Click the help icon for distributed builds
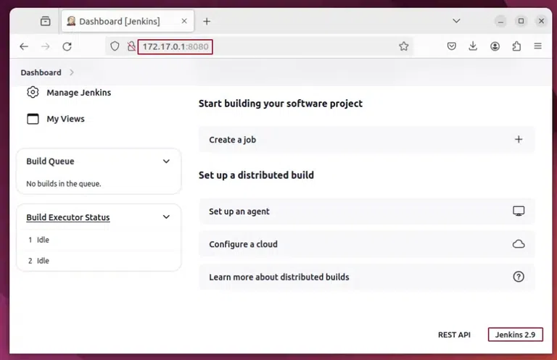 click(519, 277)
